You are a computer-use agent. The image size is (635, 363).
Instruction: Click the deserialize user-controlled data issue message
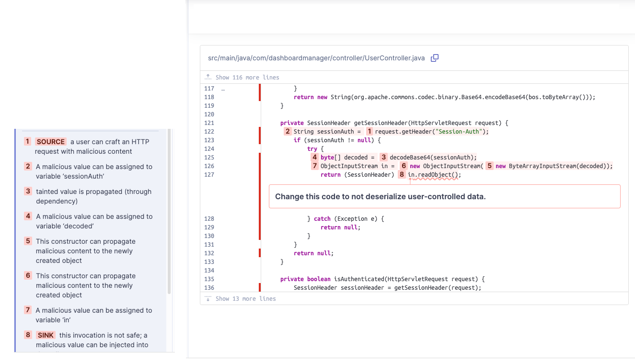pyautogui.click(x=445, y=196)
